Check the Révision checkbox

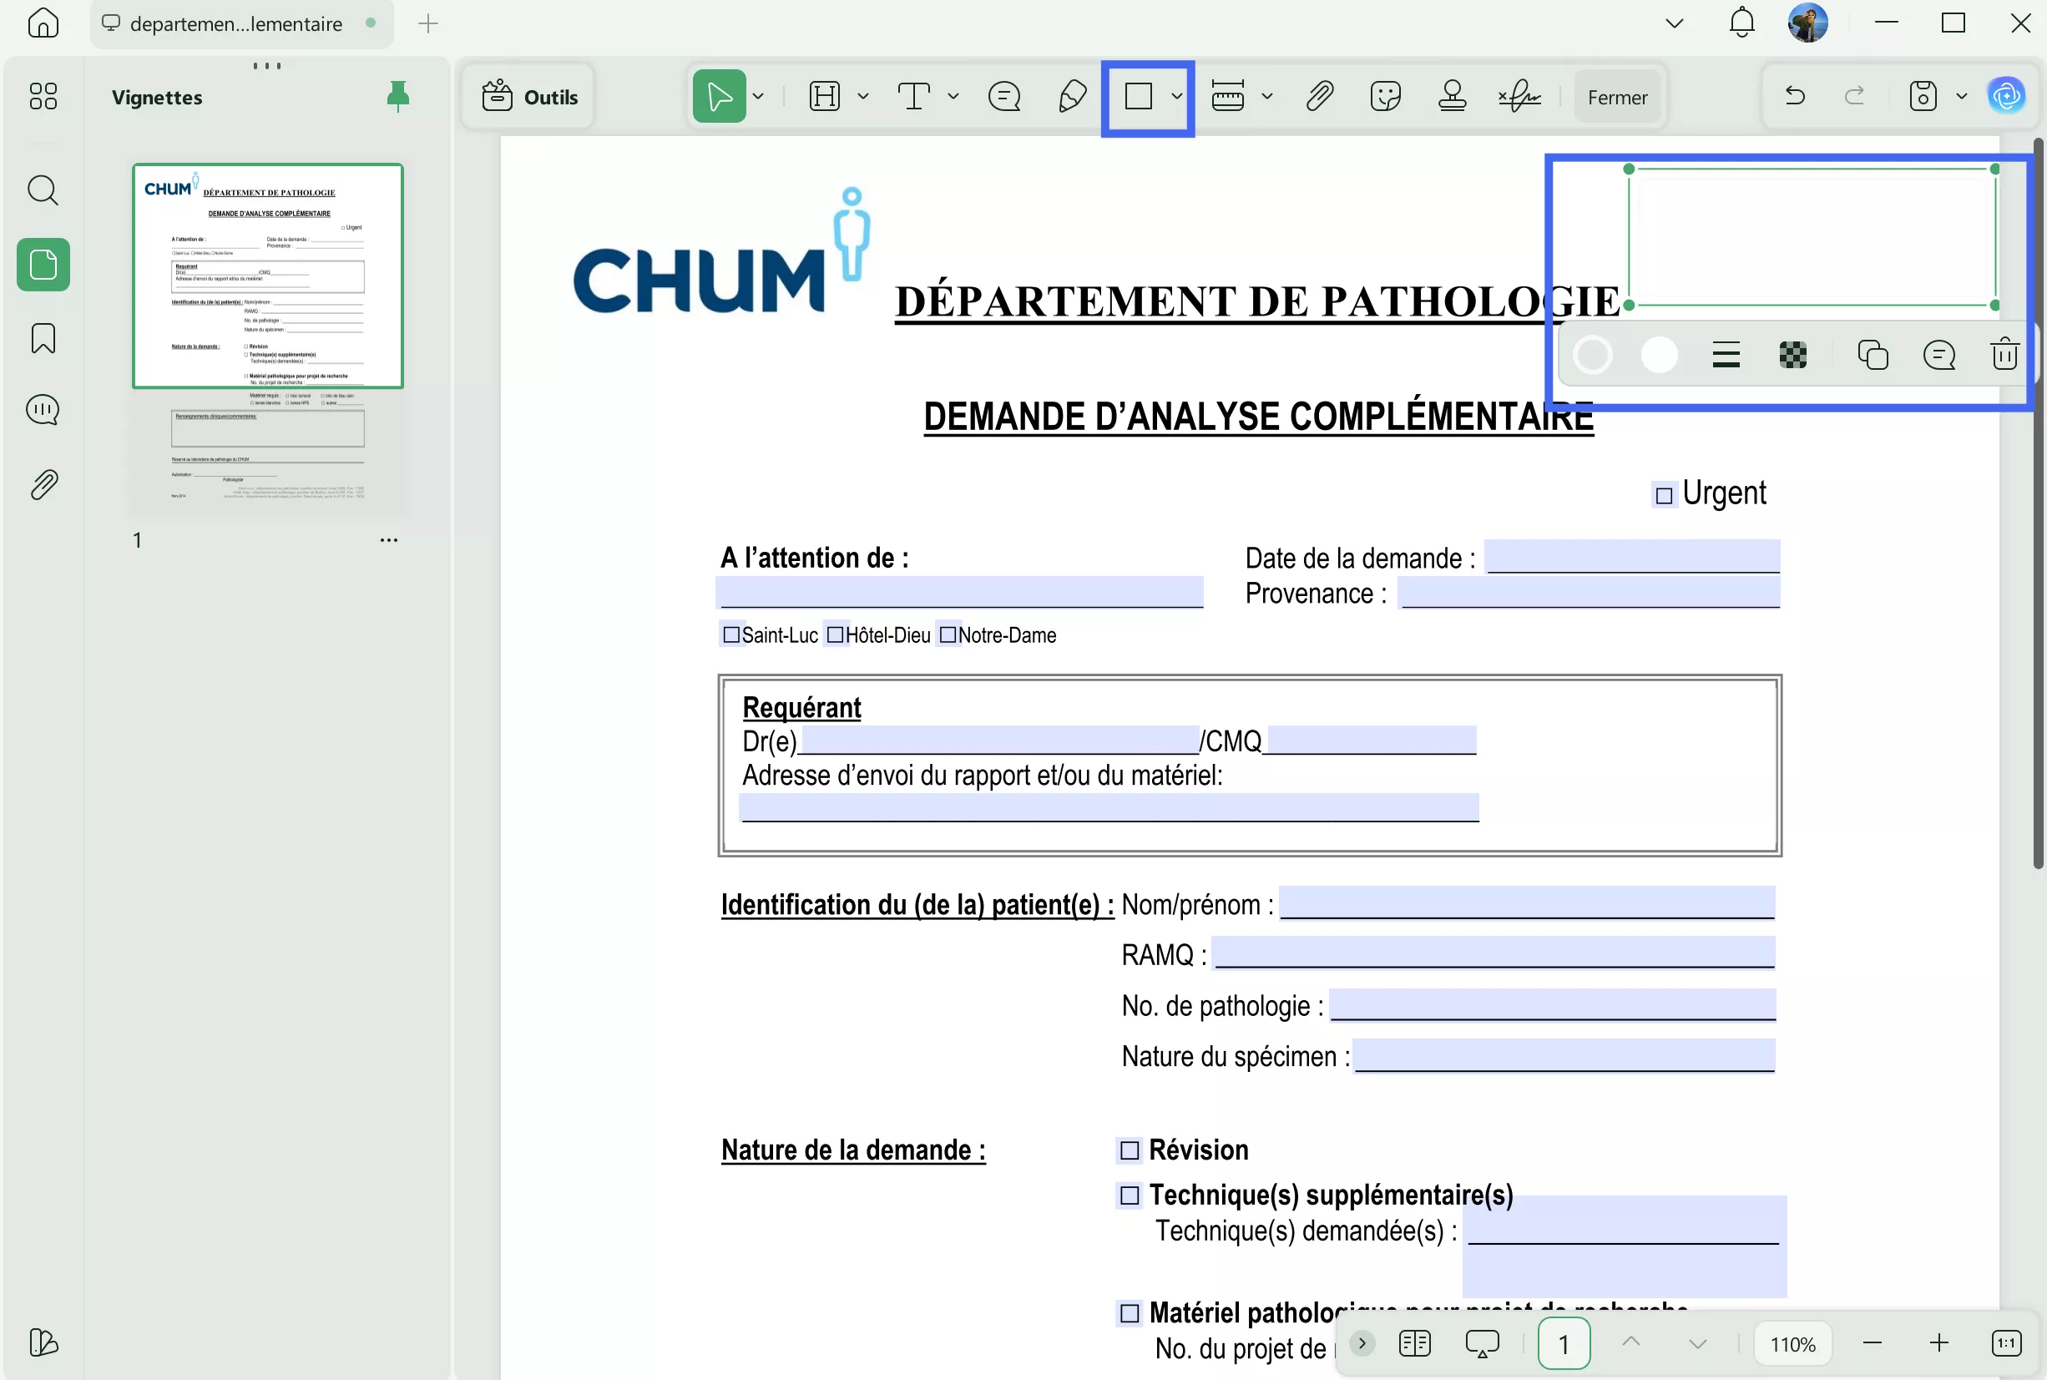click(1130, 1150)
